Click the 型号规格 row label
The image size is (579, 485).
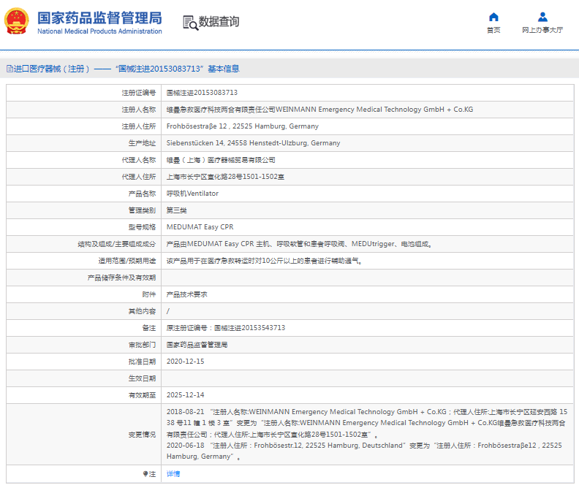pos(142,227)
